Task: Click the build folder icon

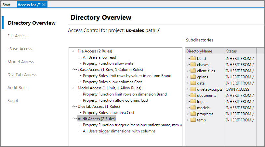Action: click(x=193, y=58)
